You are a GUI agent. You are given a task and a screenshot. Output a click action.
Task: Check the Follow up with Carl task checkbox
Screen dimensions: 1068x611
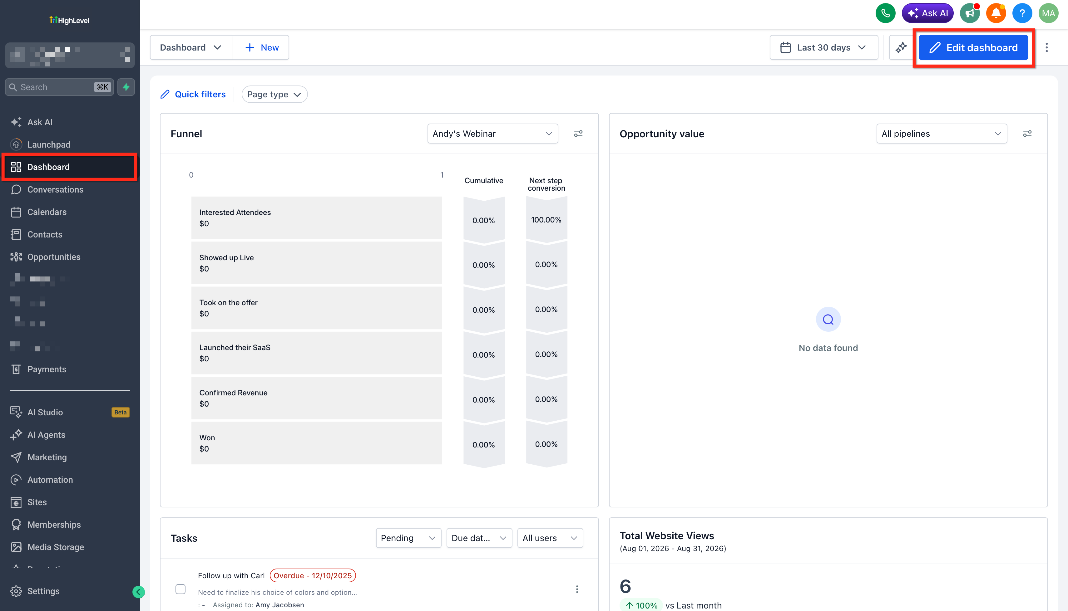point(180,589)
